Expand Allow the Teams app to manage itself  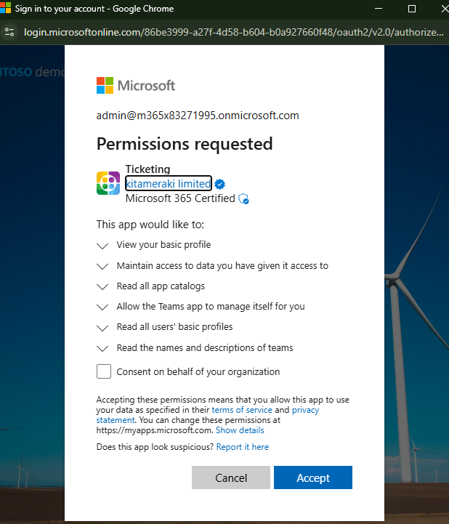click(102, 307)
